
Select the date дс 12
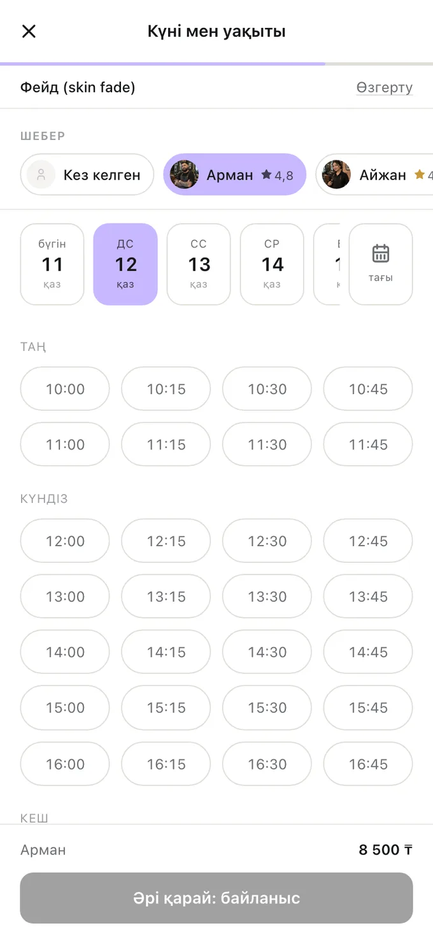tap(125, 264)
